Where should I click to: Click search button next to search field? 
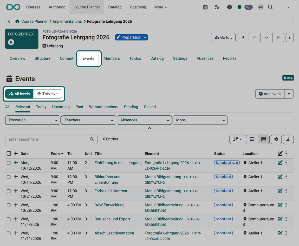pyautogui.click(x=92, y=139)
